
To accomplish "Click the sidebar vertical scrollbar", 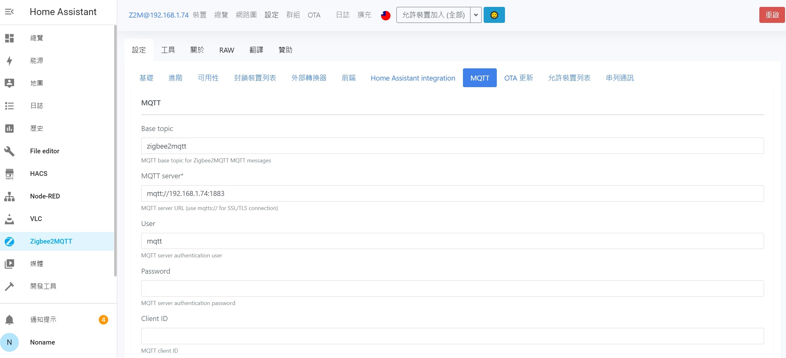I will [115, 151].
